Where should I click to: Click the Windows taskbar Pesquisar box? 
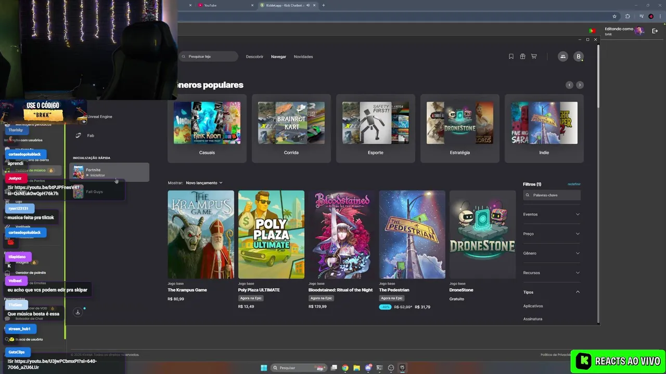299,368
